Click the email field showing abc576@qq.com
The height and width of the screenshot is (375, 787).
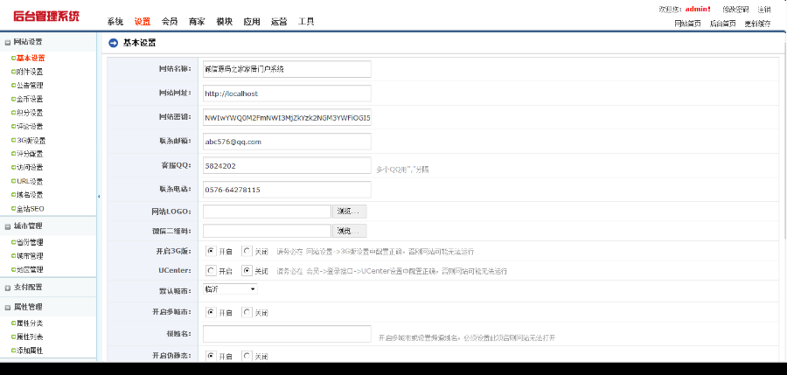coord(287,142)
